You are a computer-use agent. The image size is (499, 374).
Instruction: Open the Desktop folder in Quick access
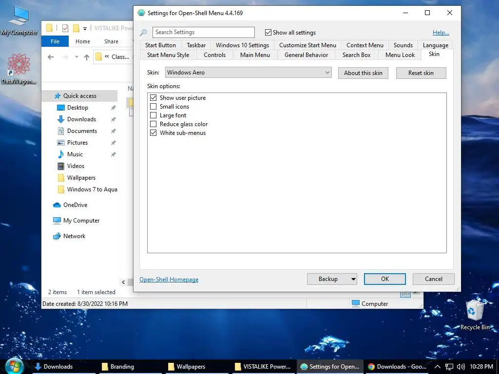(x=77, y=108)
